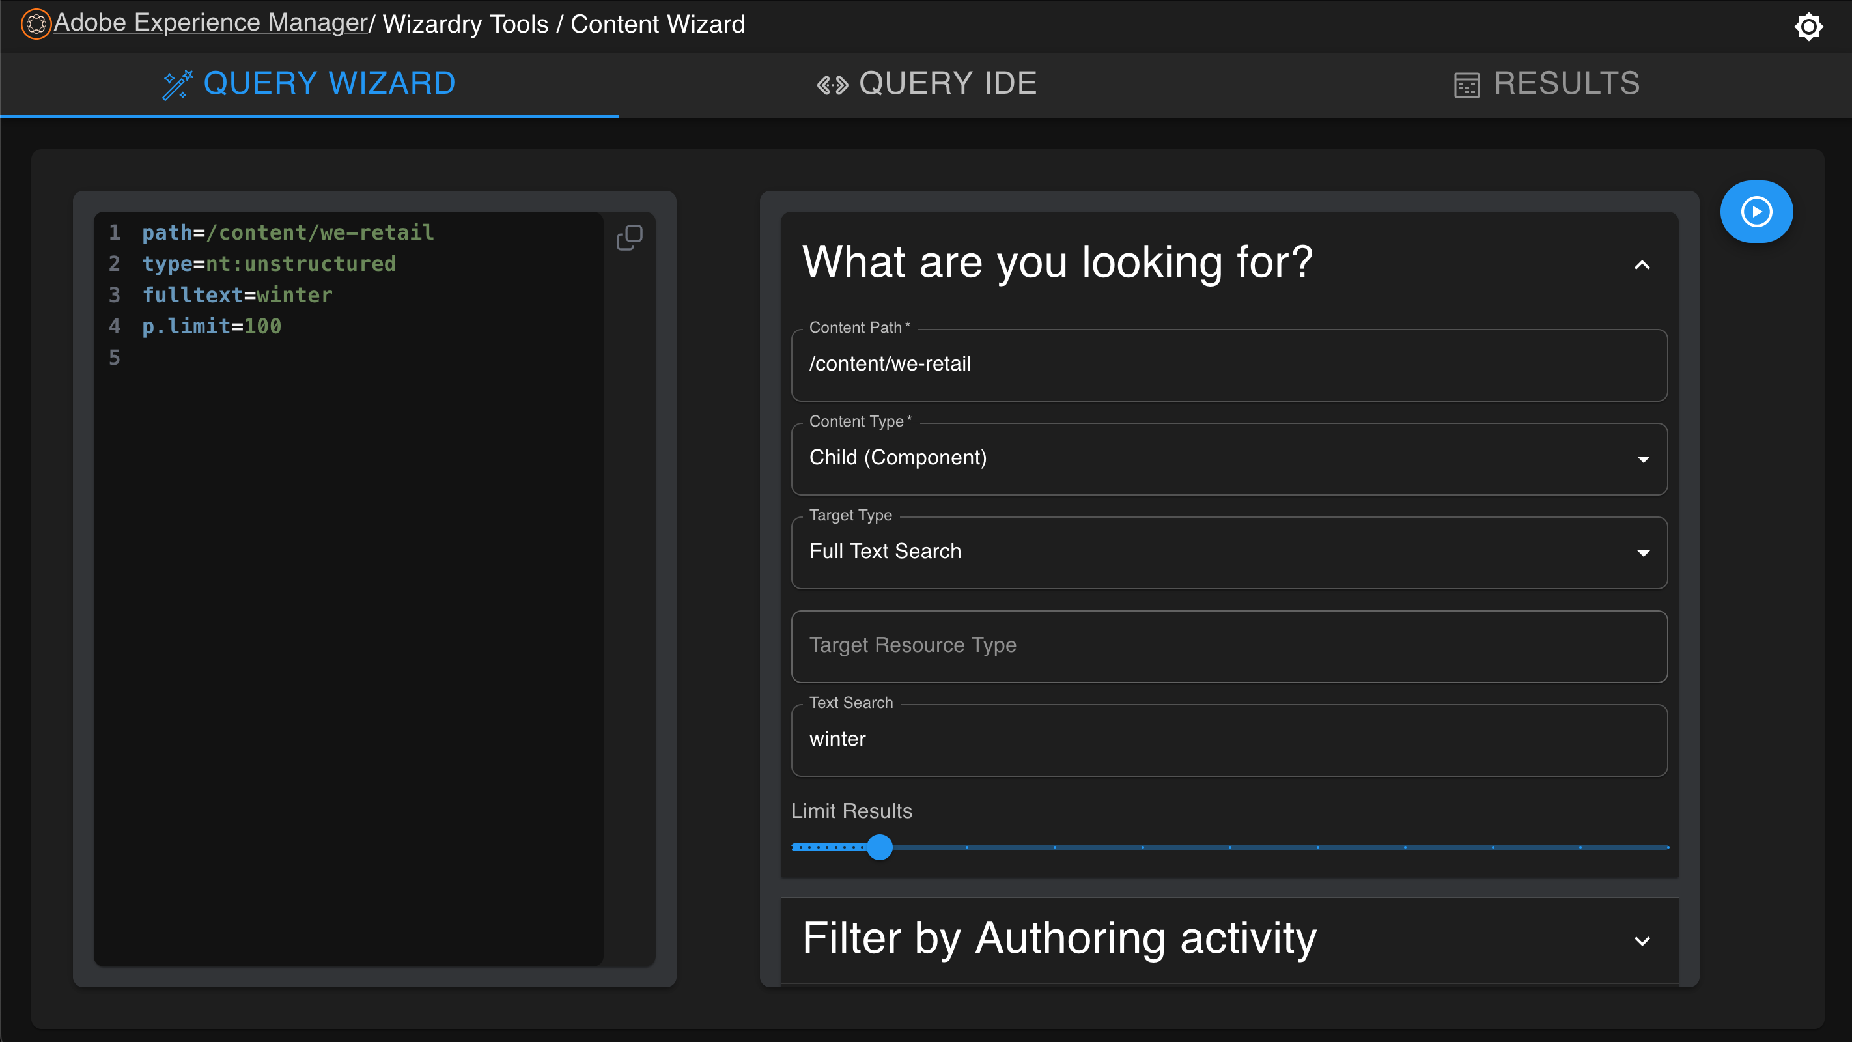This screenshot has height=1042, width=1852.
Task: Expand the Filter by Authoring activity section
Action: point(1642,940)
